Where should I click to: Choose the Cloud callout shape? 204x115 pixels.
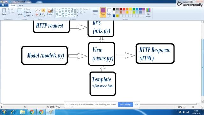coord(75,15)
